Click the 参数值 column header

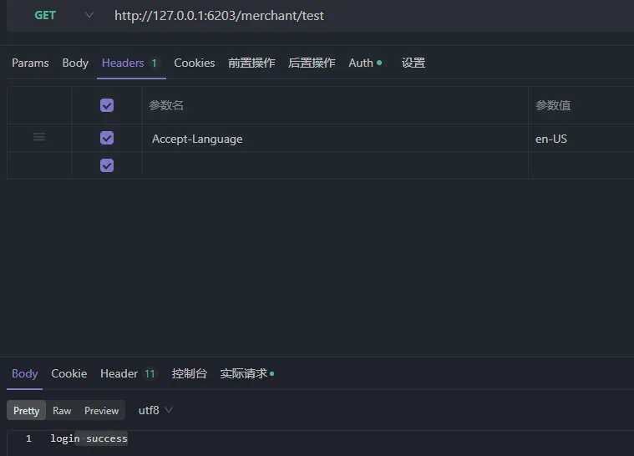point(553,105)
